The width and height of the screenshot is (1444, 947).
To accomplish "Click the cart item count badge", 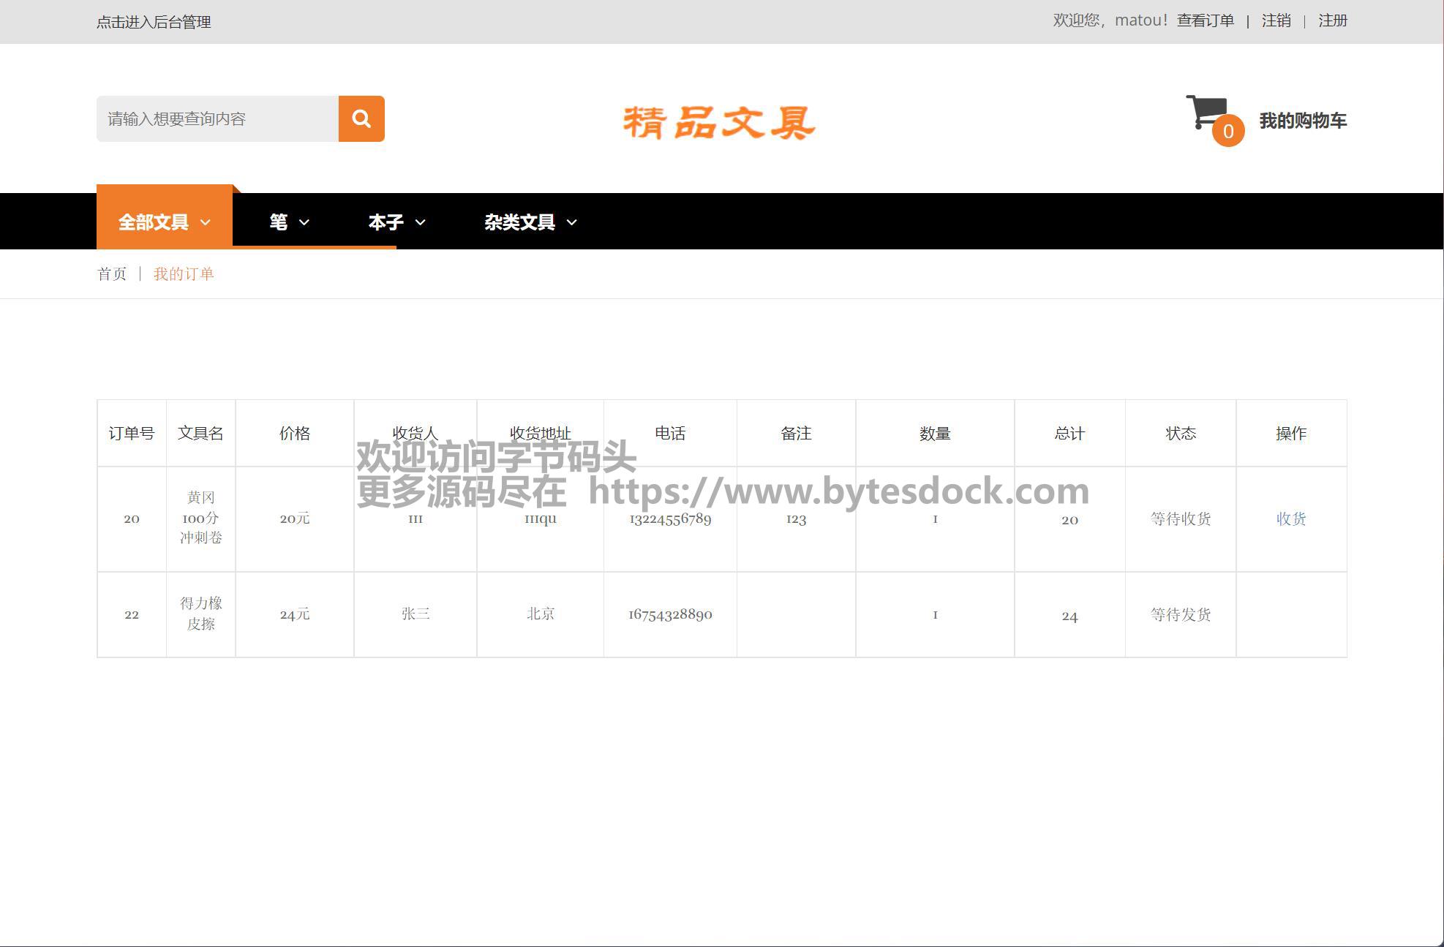I will pos(1228,131).
